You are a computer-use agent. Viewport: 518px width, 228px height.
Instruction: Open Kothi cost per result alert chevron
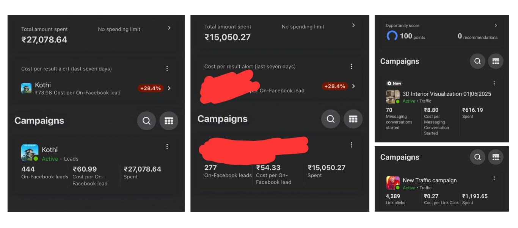pyautogui.click(x=169, y=88)
